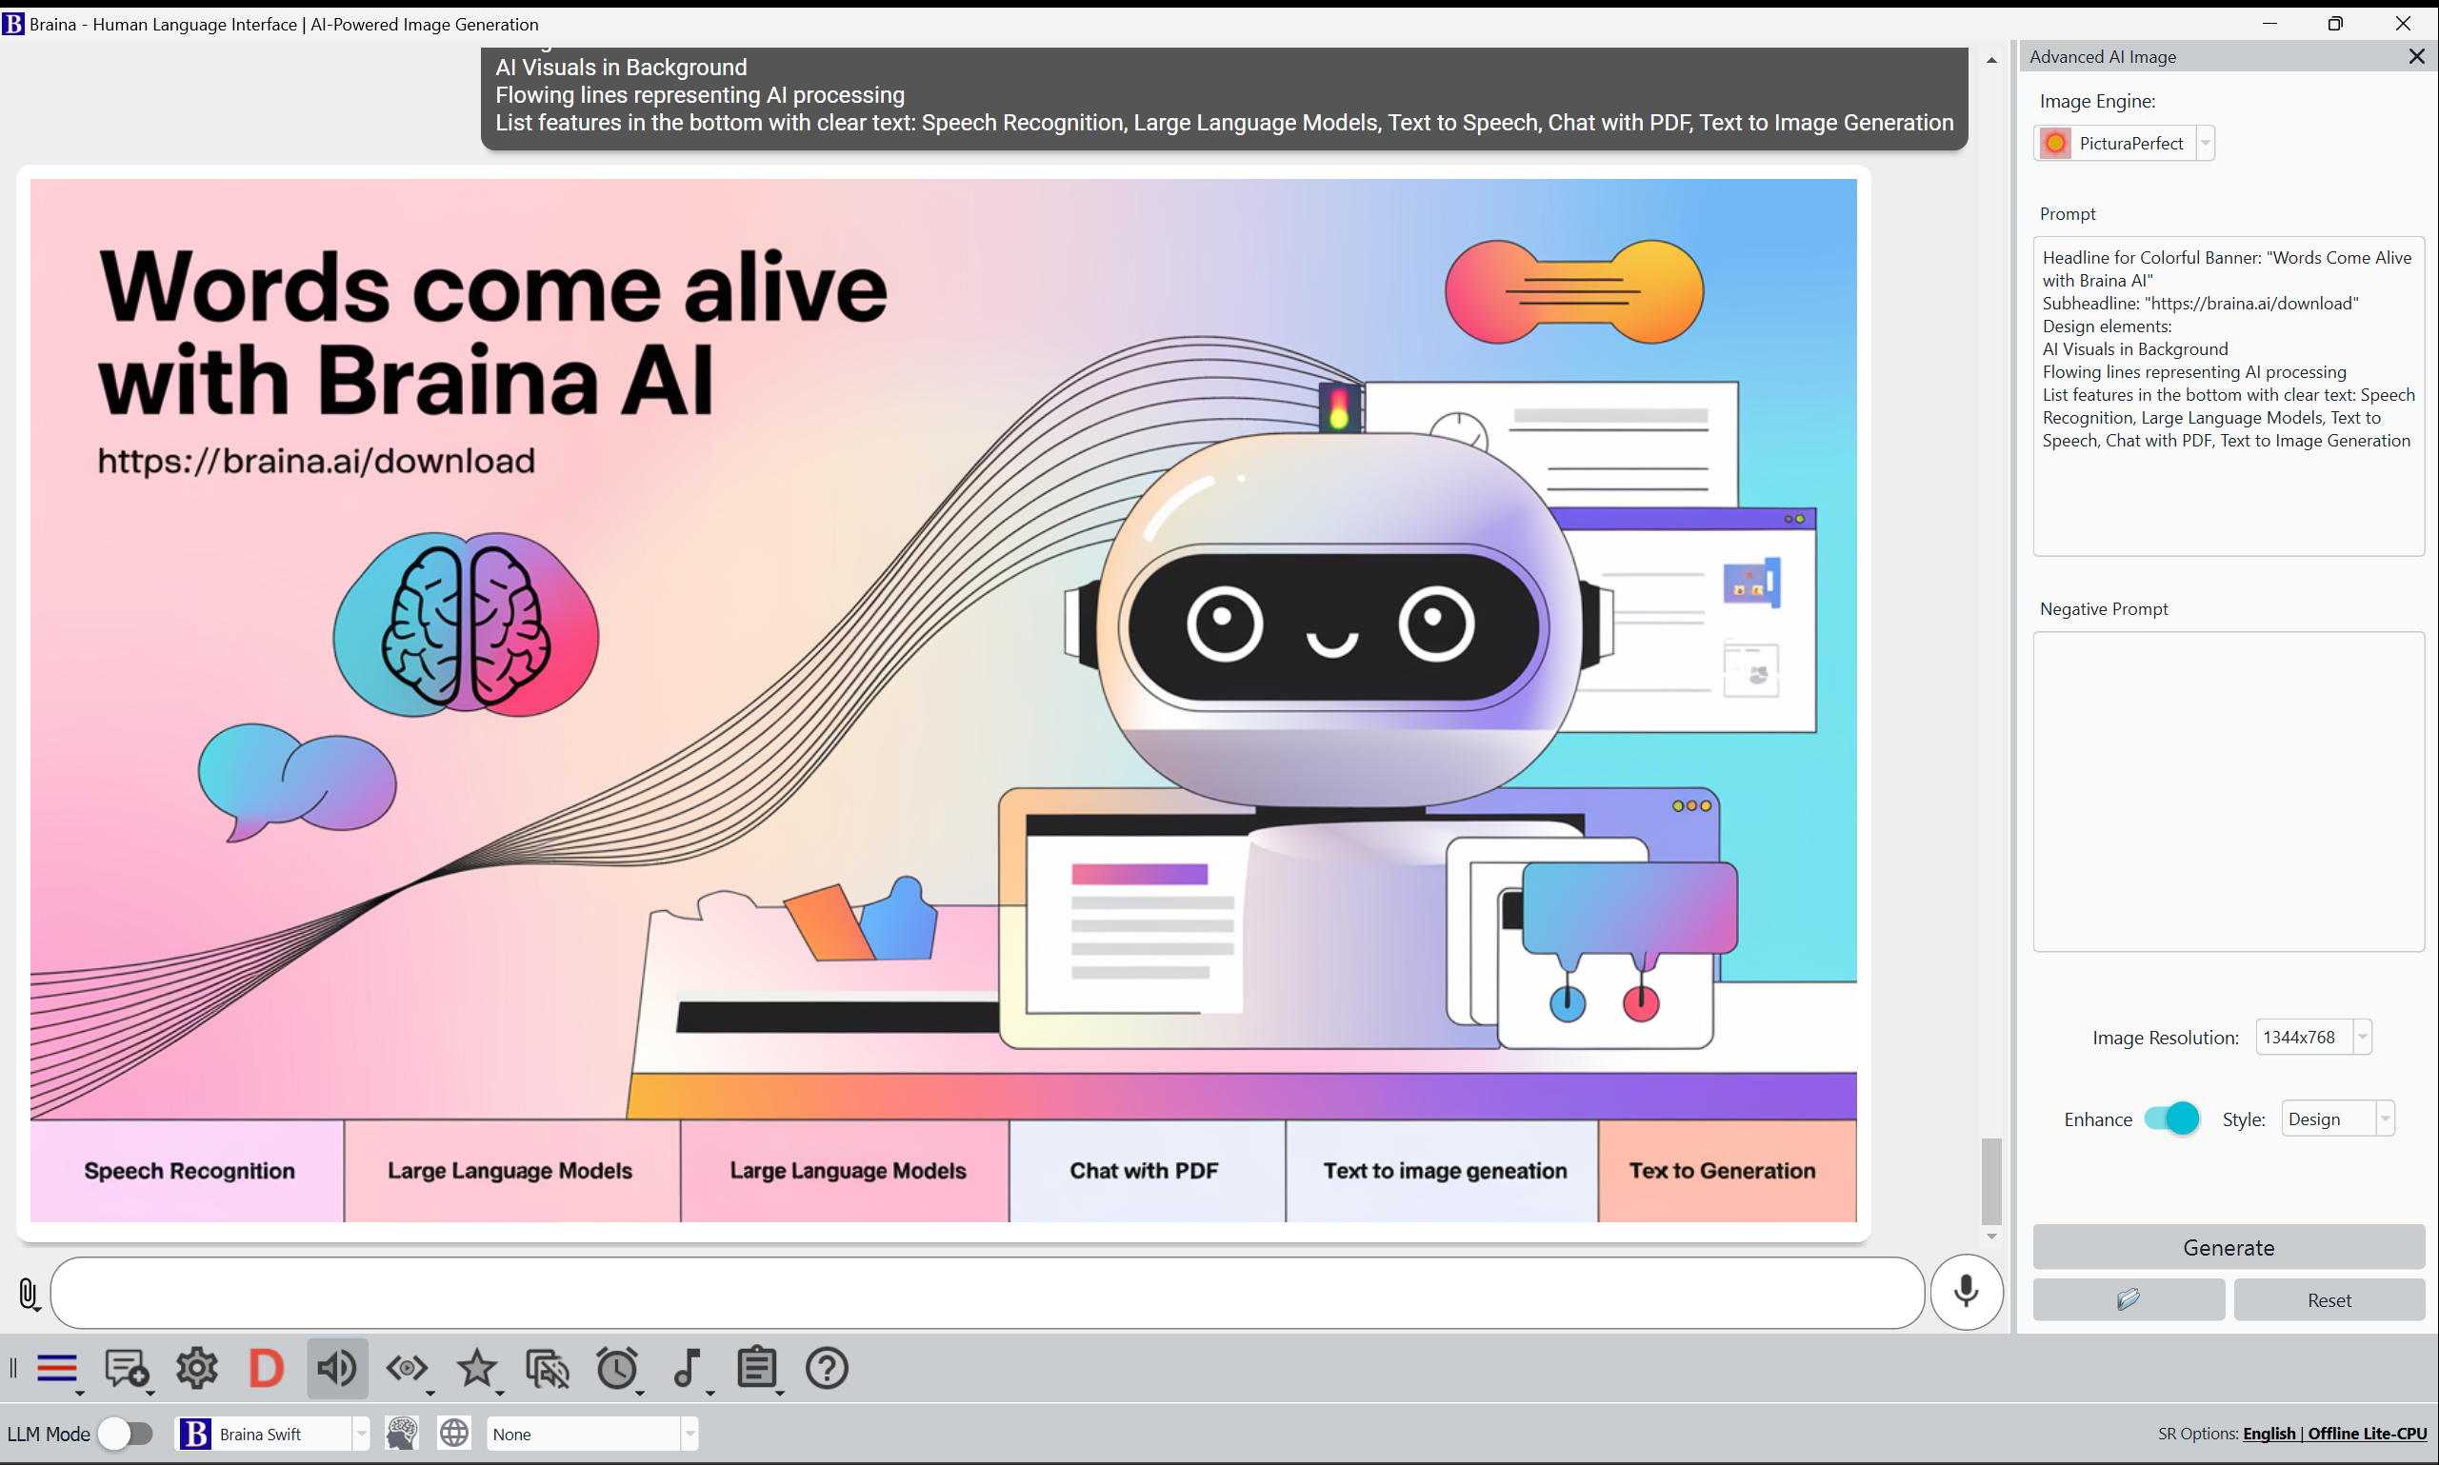Select the Speech Recognition tab
The image size is (2439, 1465).
coord(189,1169)
